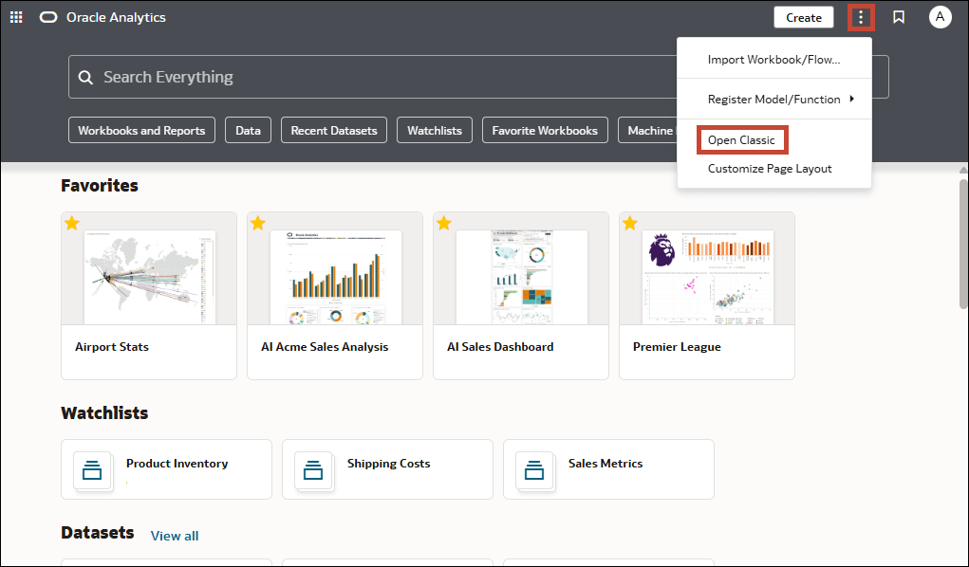Select Open Classic from the menu
Viewport: 969px width, 567px height.
741,139
